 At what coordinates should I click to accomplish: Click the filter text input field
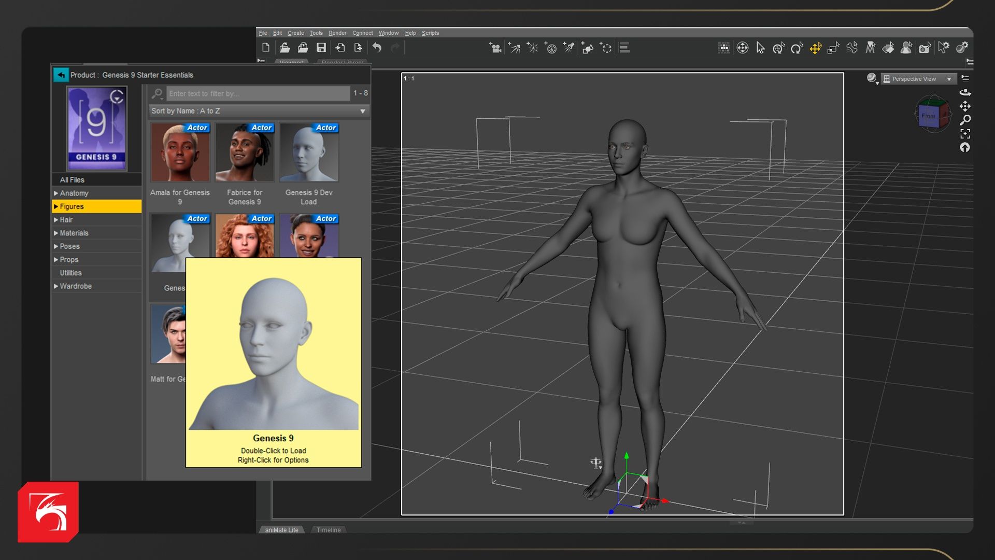(x=258, y=94)
